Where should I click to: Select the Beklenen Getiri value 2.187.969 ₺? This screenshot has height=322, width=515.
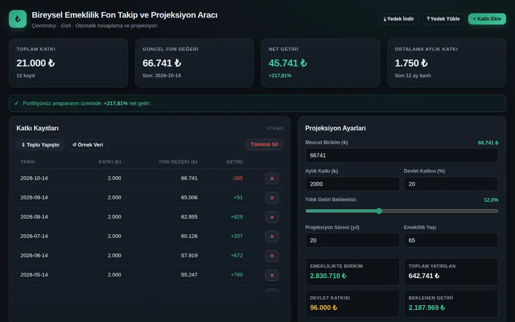tap(427, 307)
